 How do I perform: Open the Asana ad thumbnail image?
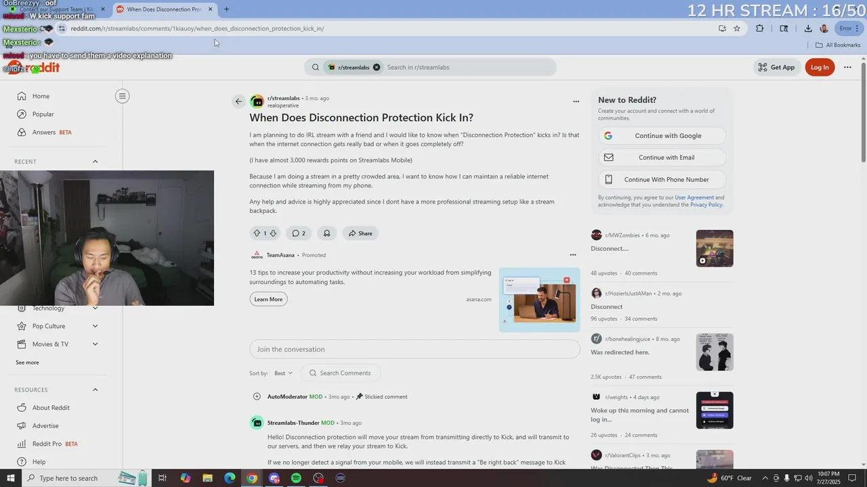[x=539, y=300]
